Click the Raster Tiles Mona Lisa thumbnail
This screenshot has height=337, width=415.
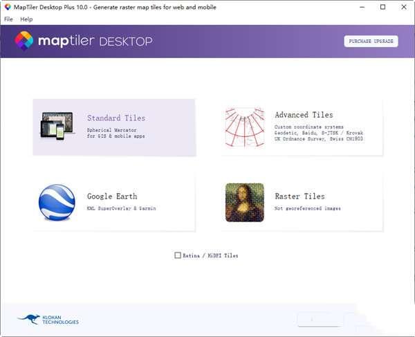coord(245,202)
